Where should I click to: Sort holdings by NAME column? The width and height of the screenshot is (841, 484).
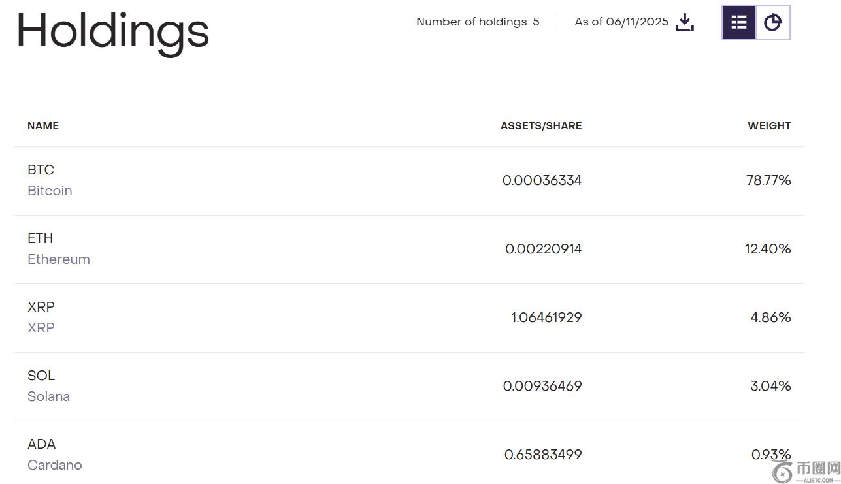coord(43,126)
